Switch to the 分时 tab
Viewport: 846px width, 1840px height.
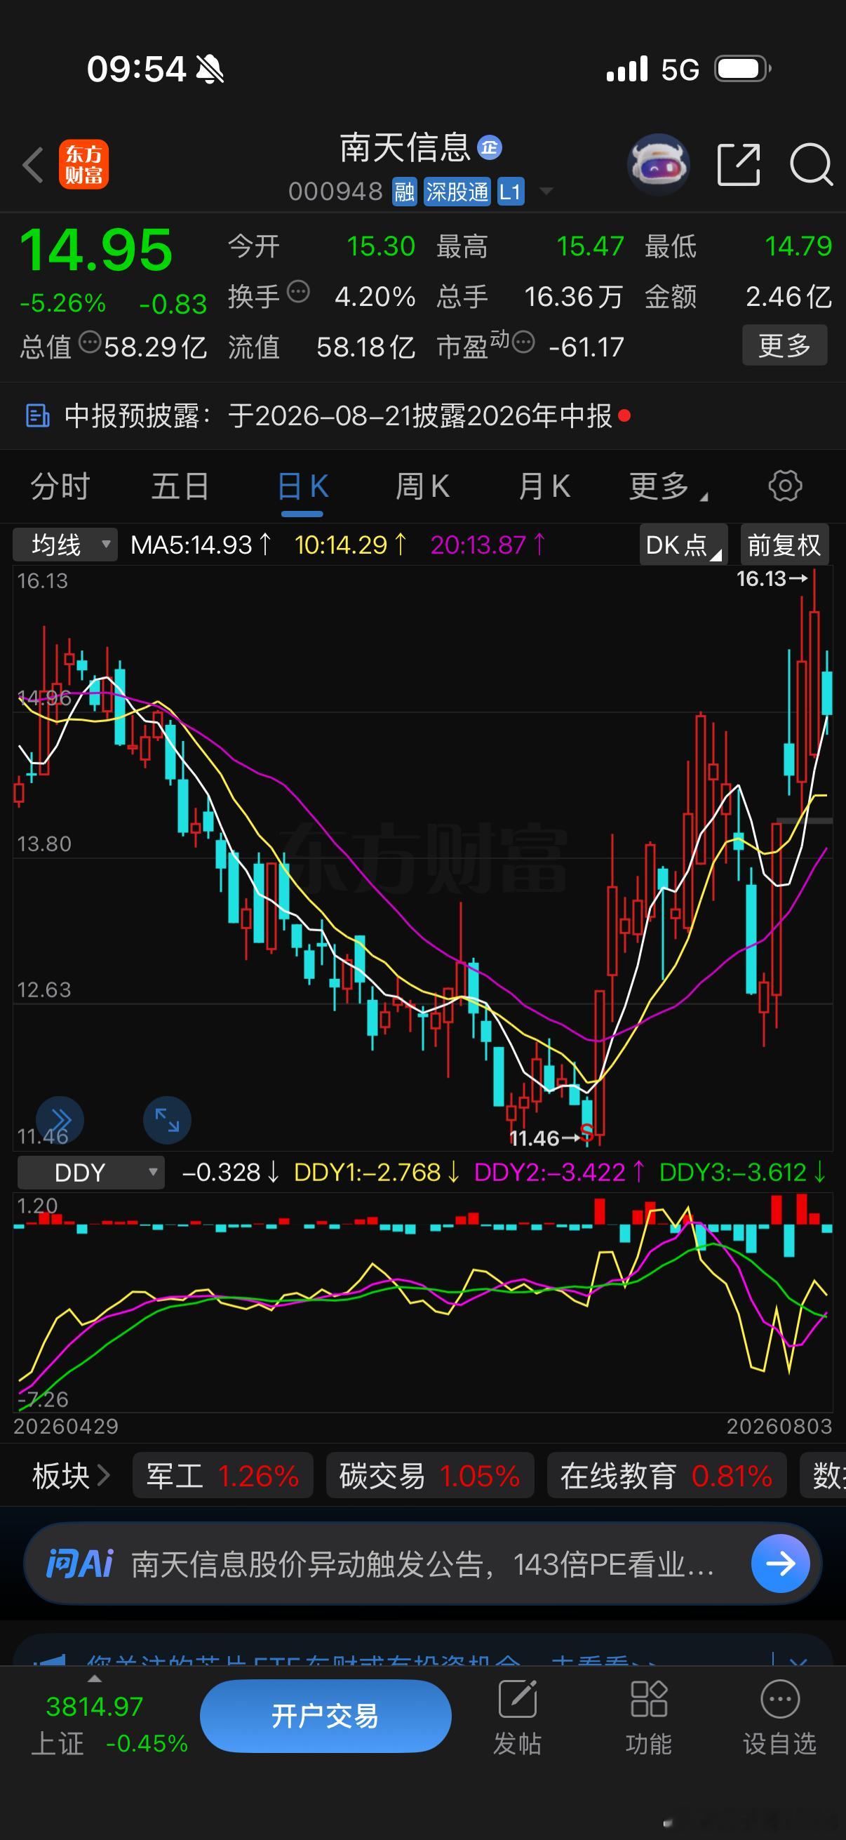pos(60,486)
